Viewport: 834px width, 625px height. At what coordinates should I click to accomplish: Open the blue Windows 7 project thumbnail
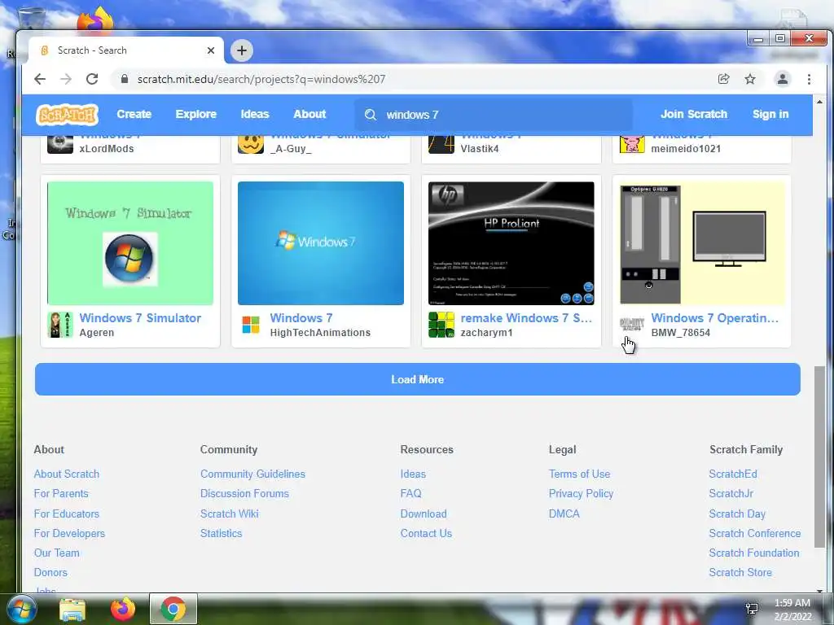coord(321,243)
